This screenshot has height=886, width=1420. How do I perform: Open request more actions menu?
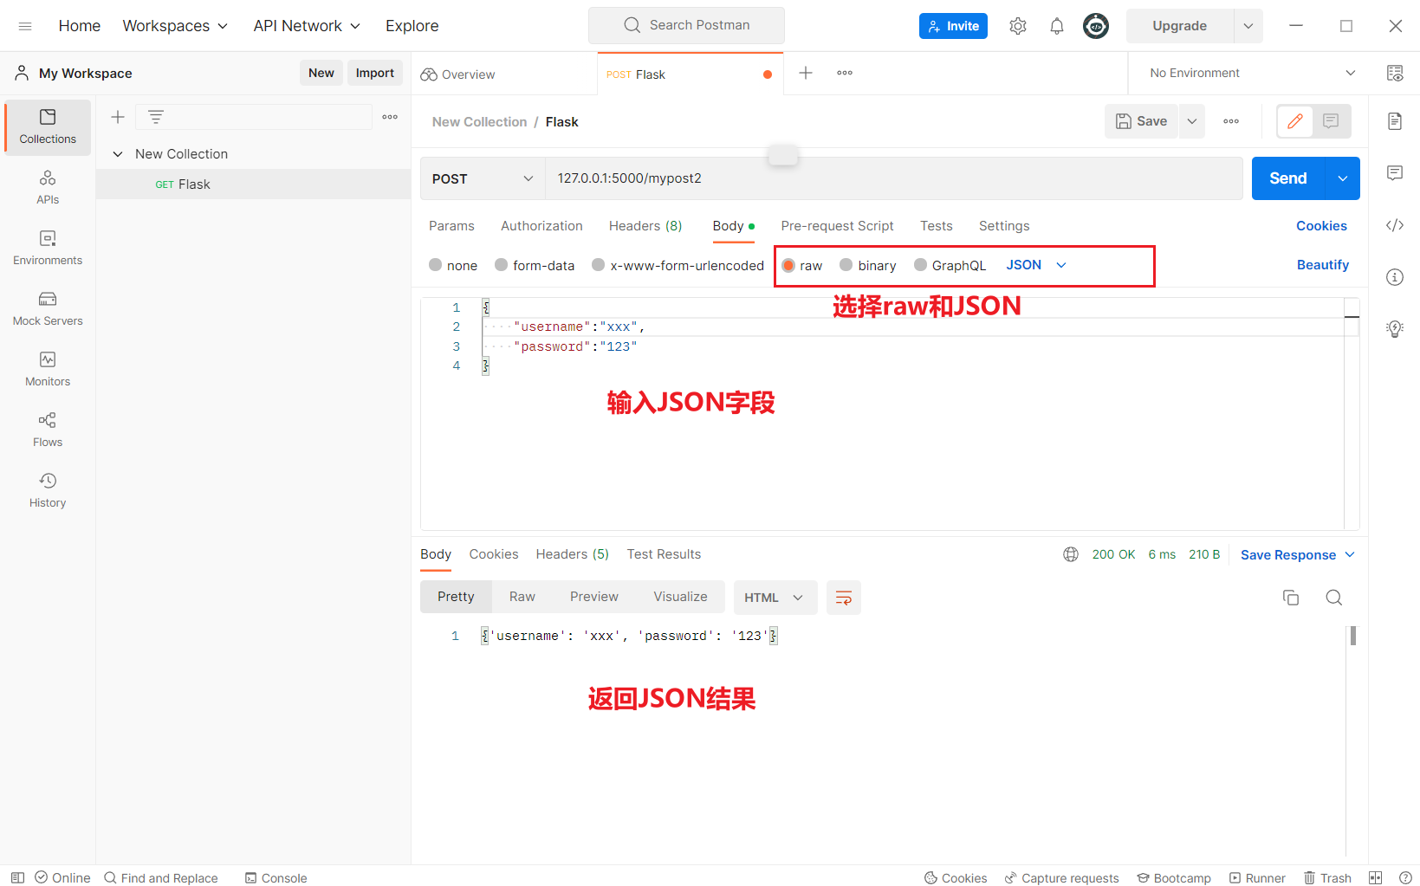[x=1231, y=121]
